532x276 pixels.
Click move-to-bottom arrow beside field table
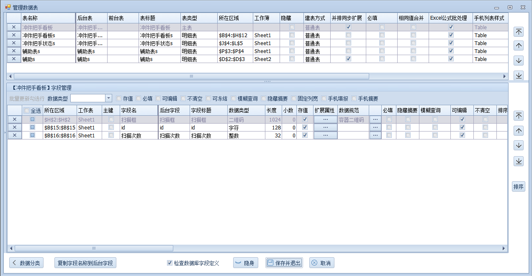519,161
